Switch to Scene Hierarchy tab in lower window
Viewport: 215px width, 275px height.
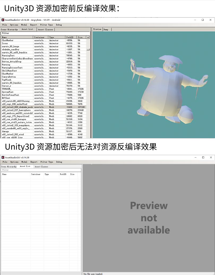coord(9,167)
